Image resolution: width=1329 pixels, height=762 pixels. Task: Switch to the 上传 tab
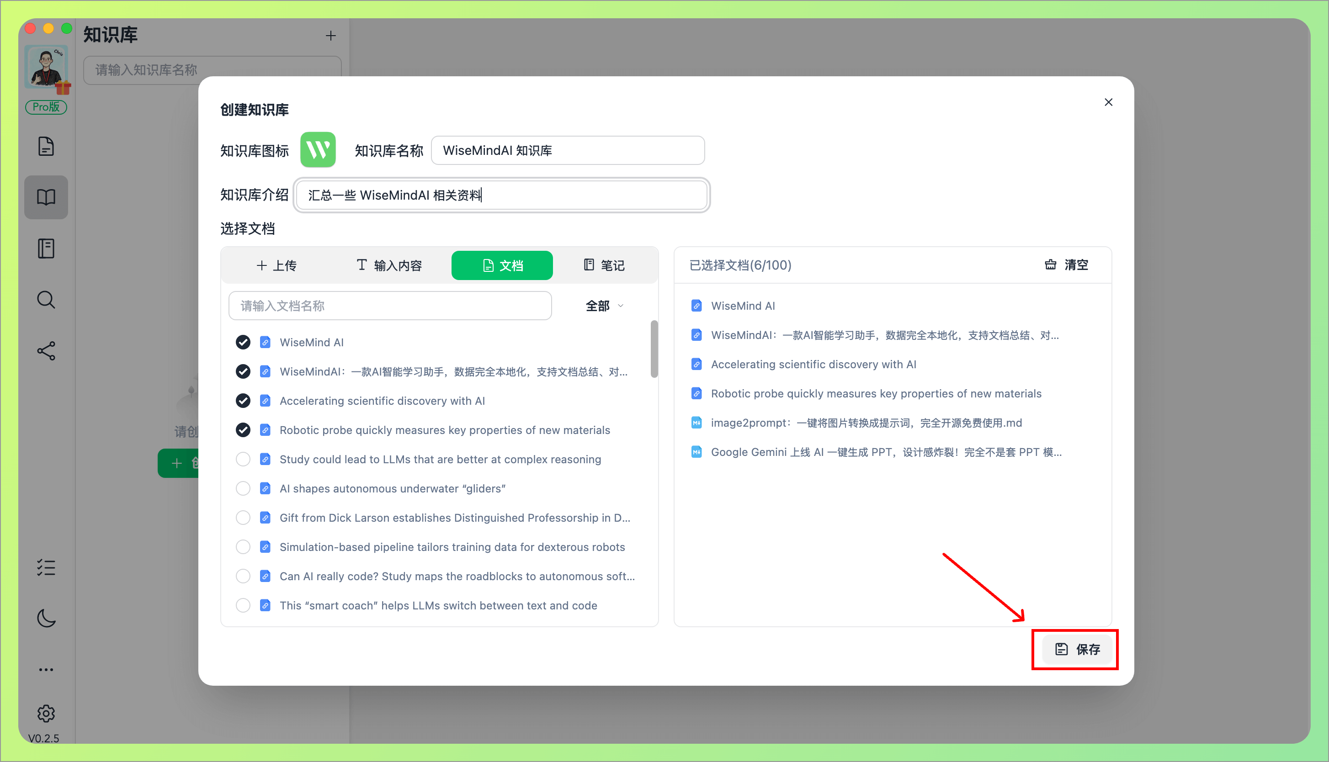pyautogui.click(x=277, y=265)
